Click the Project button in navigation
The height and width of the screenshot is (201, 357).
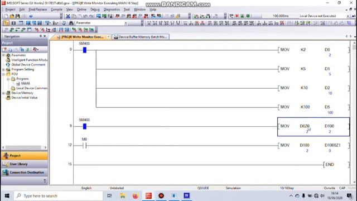pyautogui.click(x=25, y=156)
